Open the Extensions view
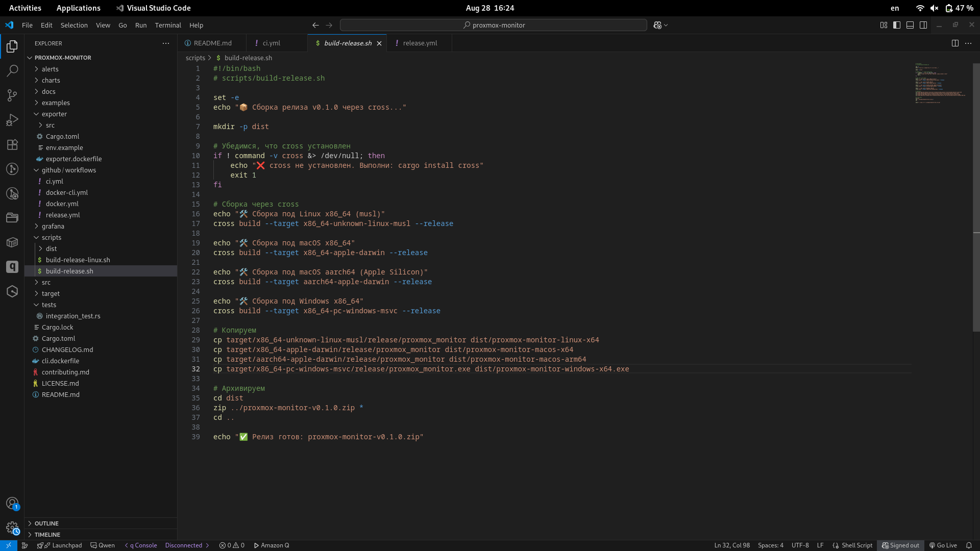Viewport: 980px width, 551px height. tap(12, 144)
